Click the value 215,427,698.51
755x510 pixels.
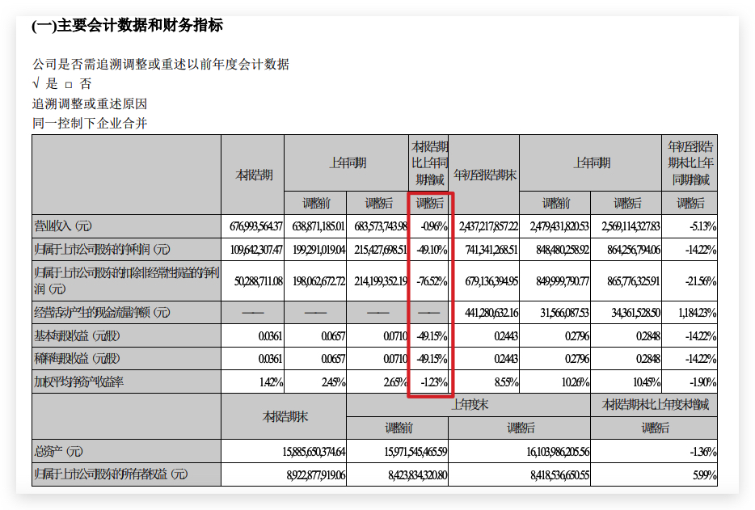[381, 250]
